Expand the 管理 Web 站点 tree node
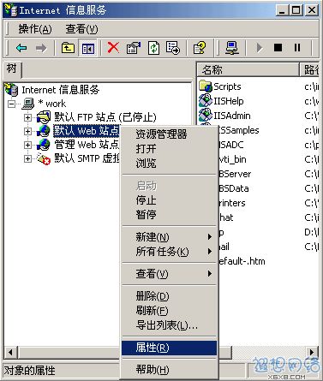This screenshot has height=381, width=323. (x=27, y=145)
